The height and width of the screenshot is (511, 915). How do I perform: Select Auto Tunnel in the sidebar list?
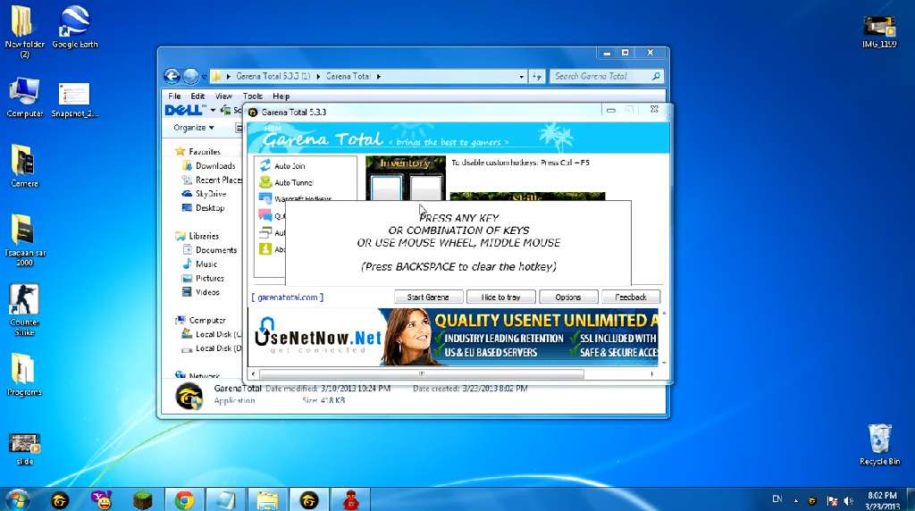292,182
